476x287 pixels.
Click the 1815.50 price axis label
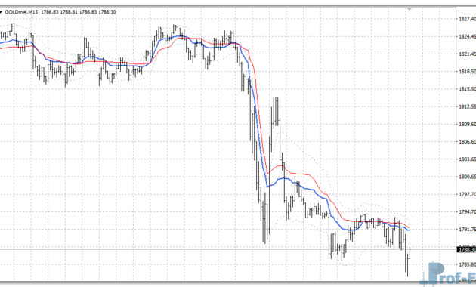pyautogui.click(x=467, y=89)
